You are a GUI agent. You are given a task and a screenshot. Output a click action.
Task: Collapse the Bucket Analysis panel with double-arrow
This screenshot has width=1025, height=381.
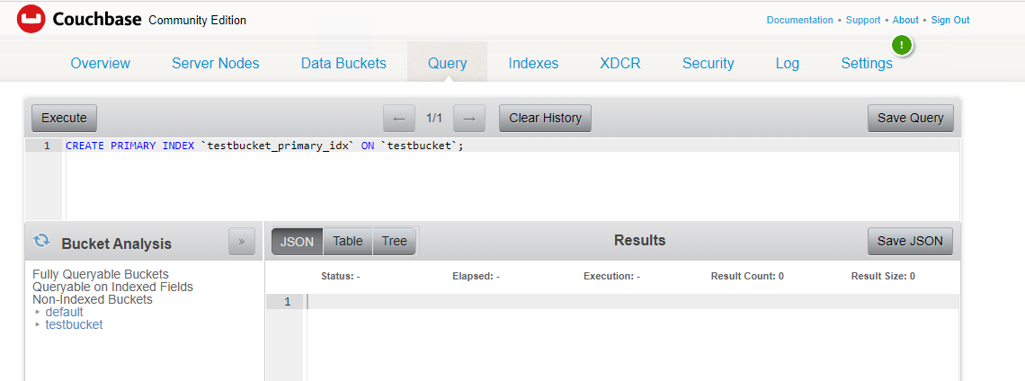pyautogui.click(x=241, y=242)
